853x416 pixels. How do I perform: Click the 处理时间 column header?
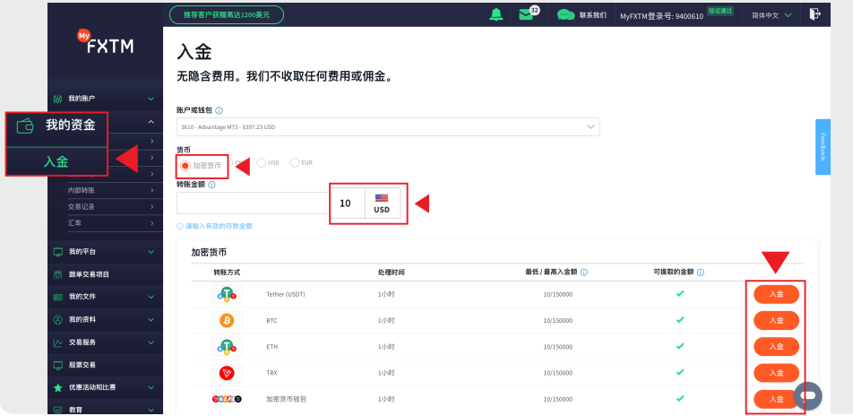pos(392,273)
